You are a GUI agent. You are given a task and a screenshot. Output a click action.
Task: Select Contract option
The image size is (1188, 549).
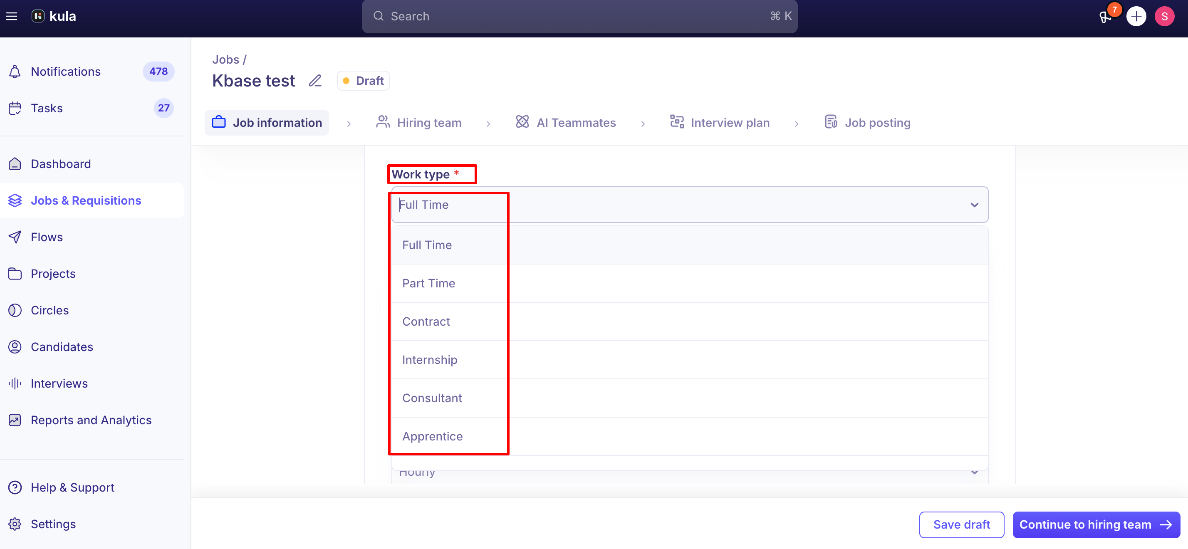690,322
